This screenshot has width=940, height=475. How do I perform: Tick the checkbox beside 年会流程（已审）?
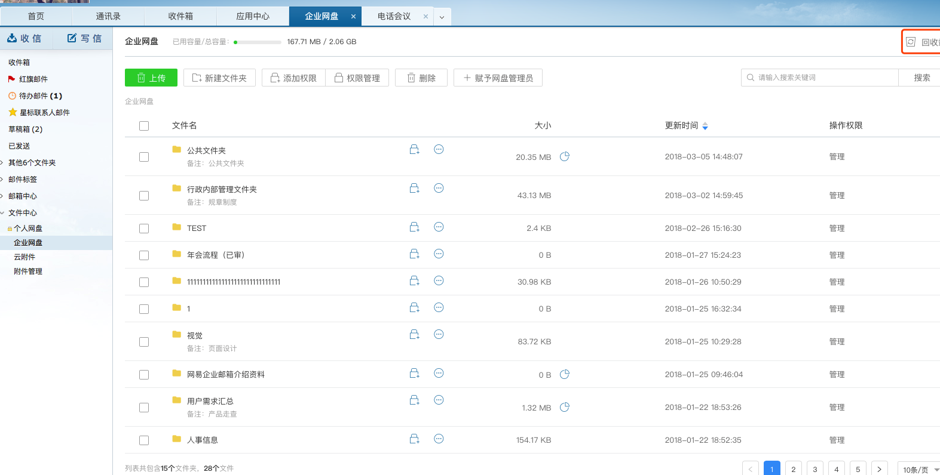tap(144, 255)
